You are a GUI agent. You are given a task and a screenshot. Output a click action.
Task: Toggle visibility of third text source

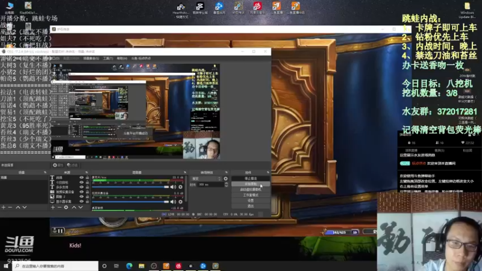(81, 187)
